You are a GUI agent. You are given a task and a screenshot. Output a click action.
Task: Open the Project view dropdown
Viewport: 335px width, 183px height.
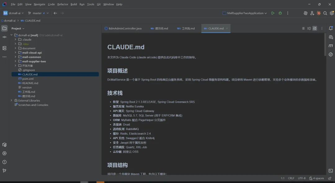pyautogui.click(x=18, y=28)
